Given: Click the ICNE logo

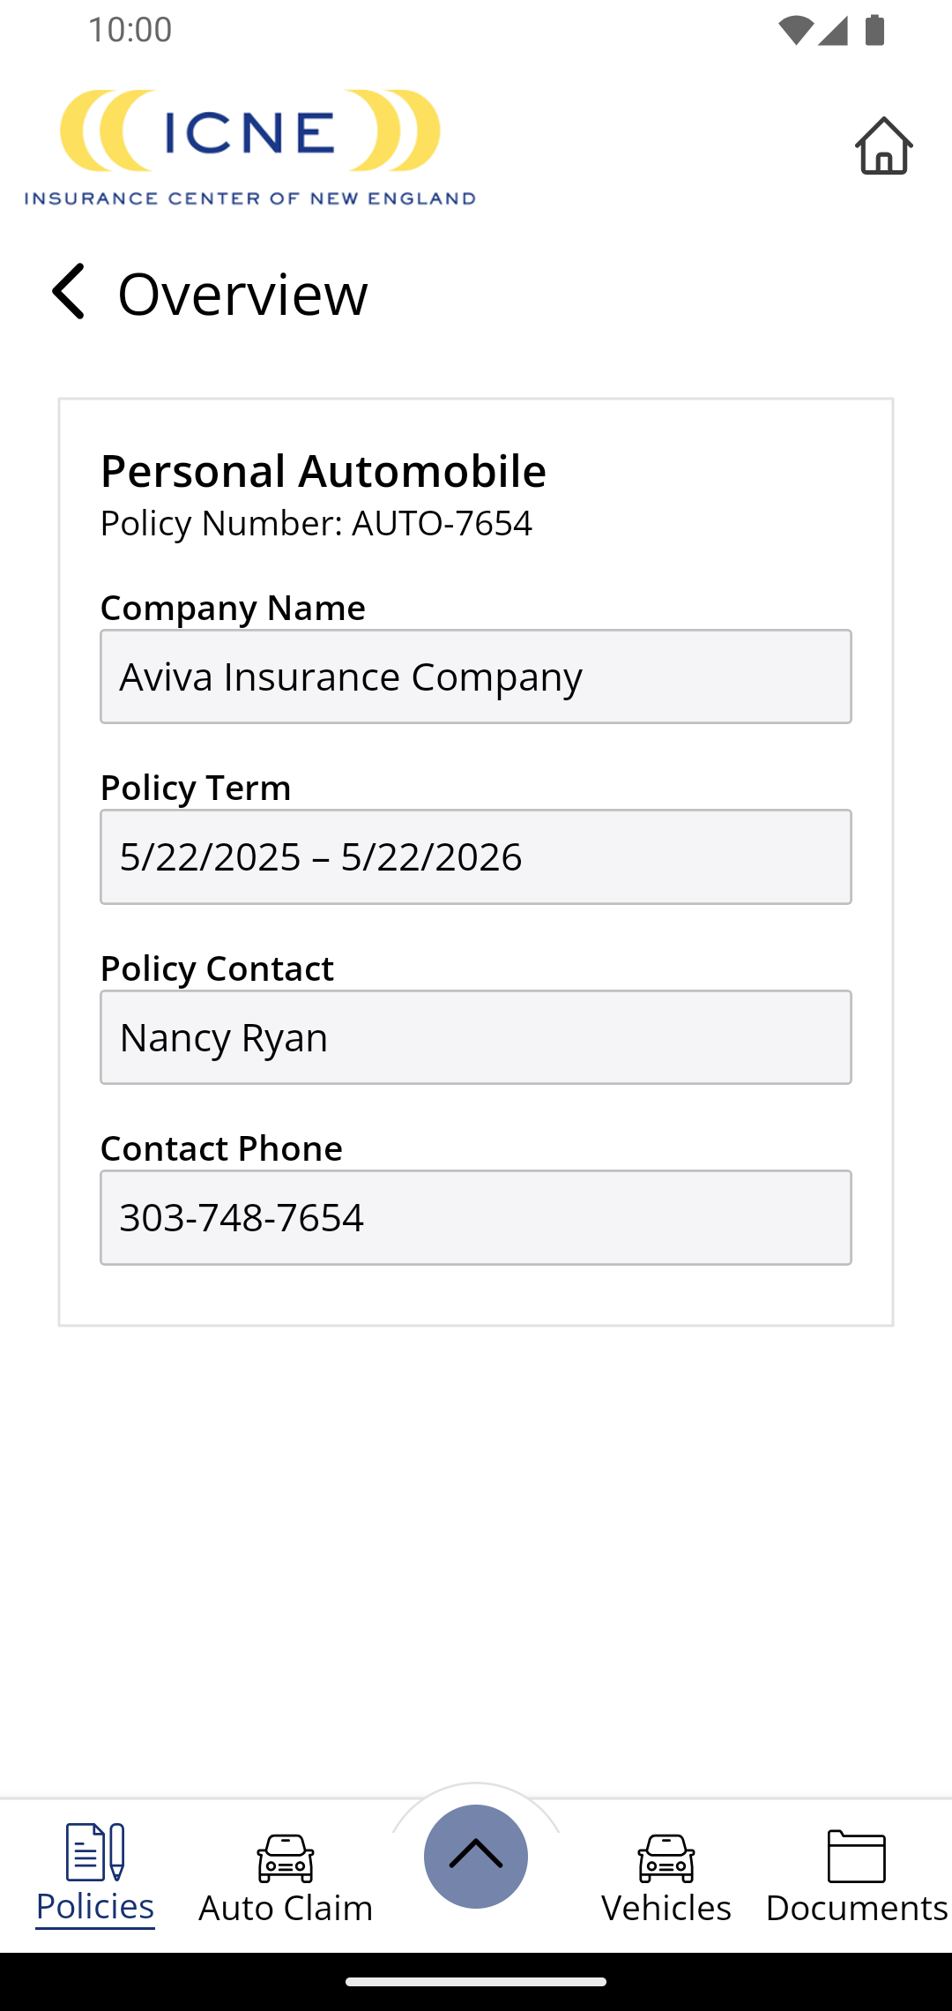Looking at the screenshot, I should click(x=250, y=146).
